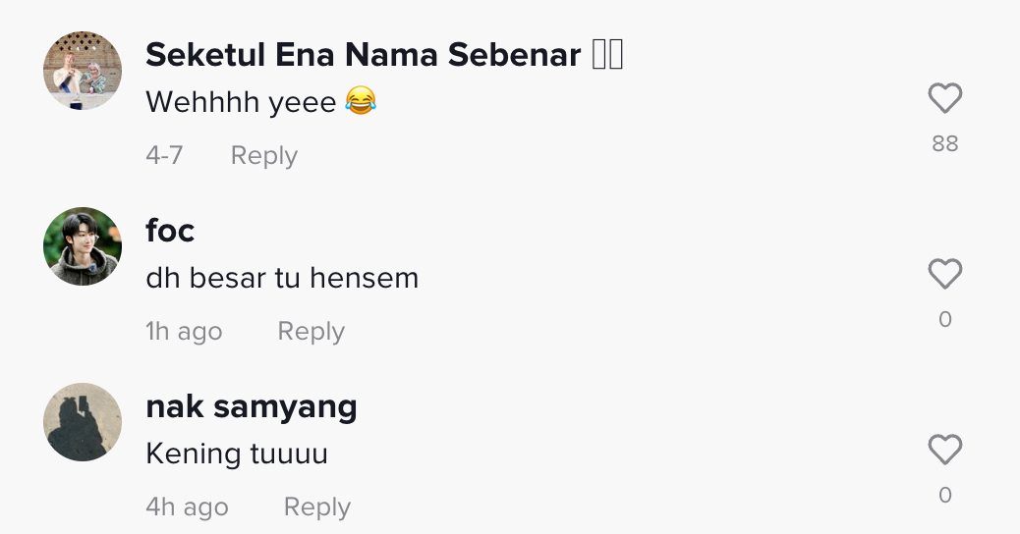1020x534 pixels.
Task: Click the username "nak samyang"
Action: pyautogui.click(x=251, y=406)
